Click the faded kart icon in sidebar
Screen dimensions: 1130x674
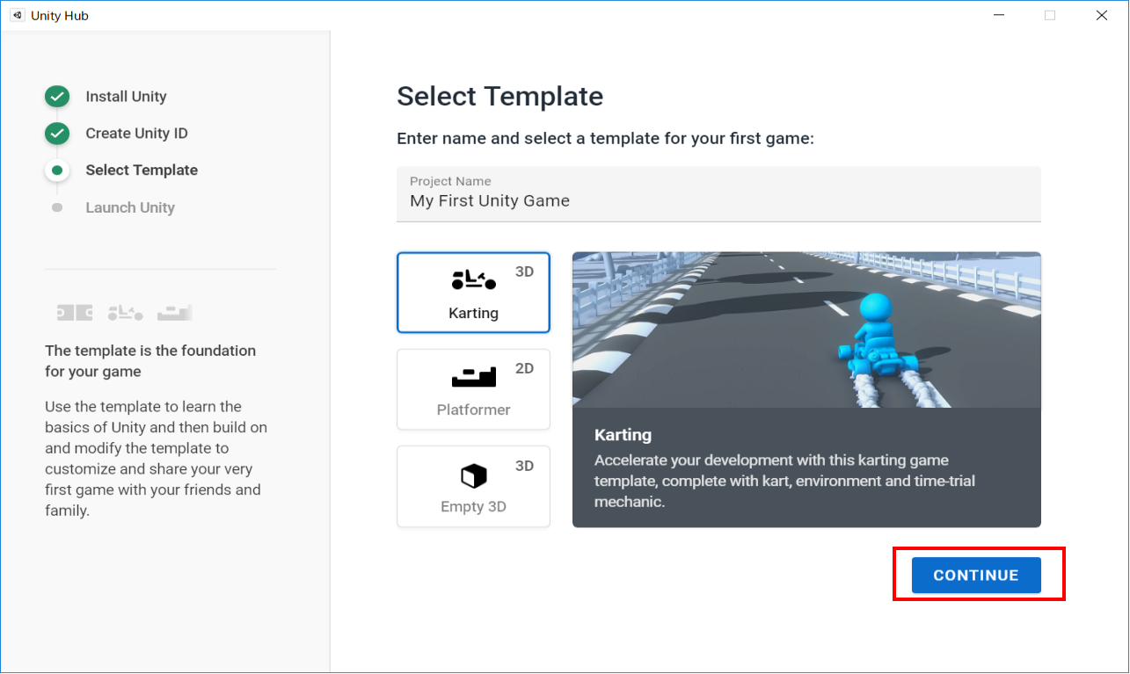(x=125, y=312)
